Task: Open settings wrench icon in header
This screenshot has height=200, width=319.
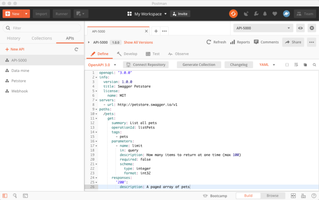Action: tap(255, 14)
